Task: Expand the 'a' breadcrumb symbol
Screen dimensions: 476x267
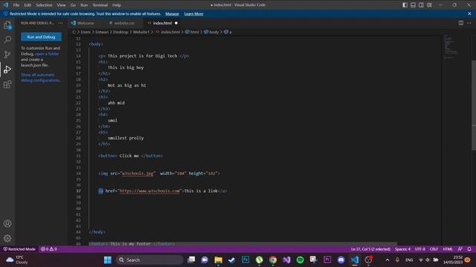Action: point(228,32)
